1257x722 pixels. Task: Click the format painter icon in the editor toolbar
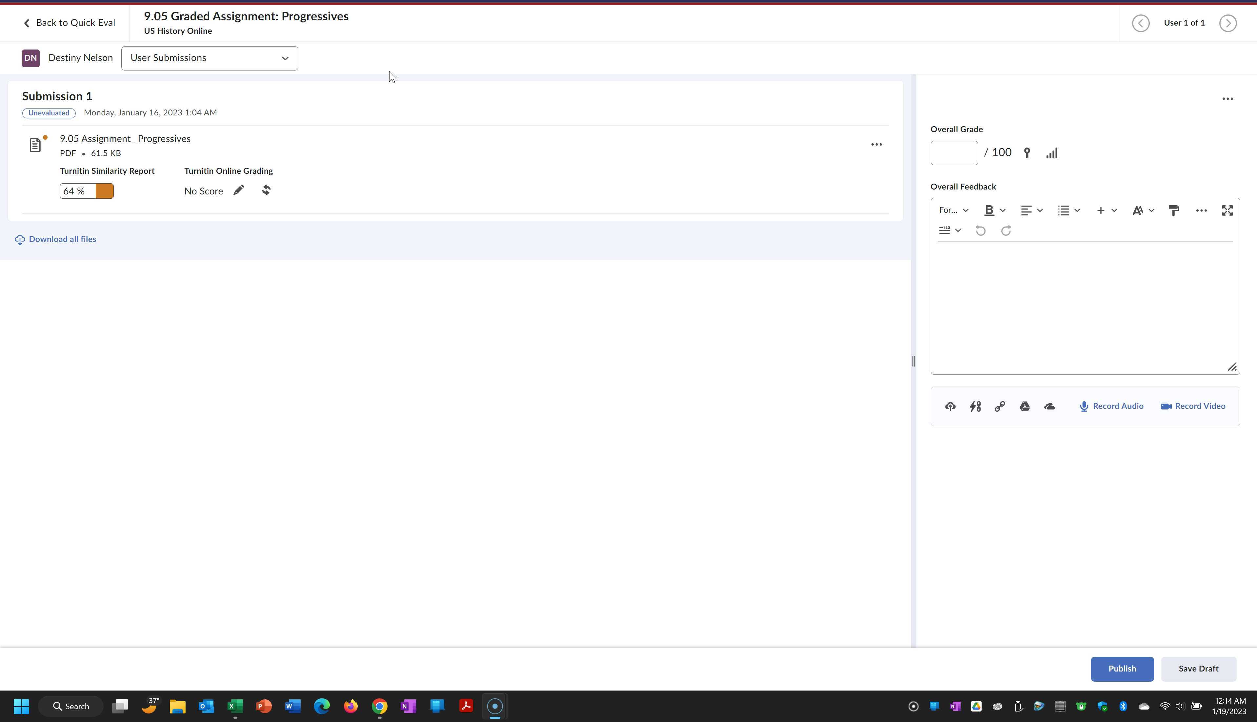click(1174, 211)
